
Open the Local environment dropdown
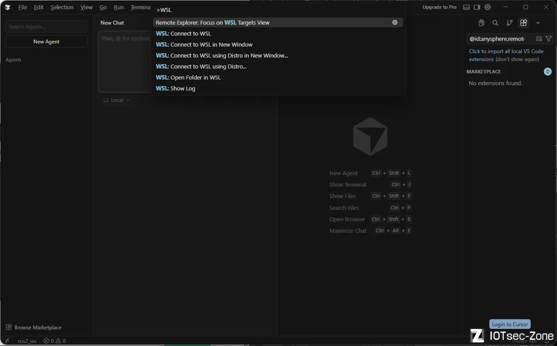(117, 100)
